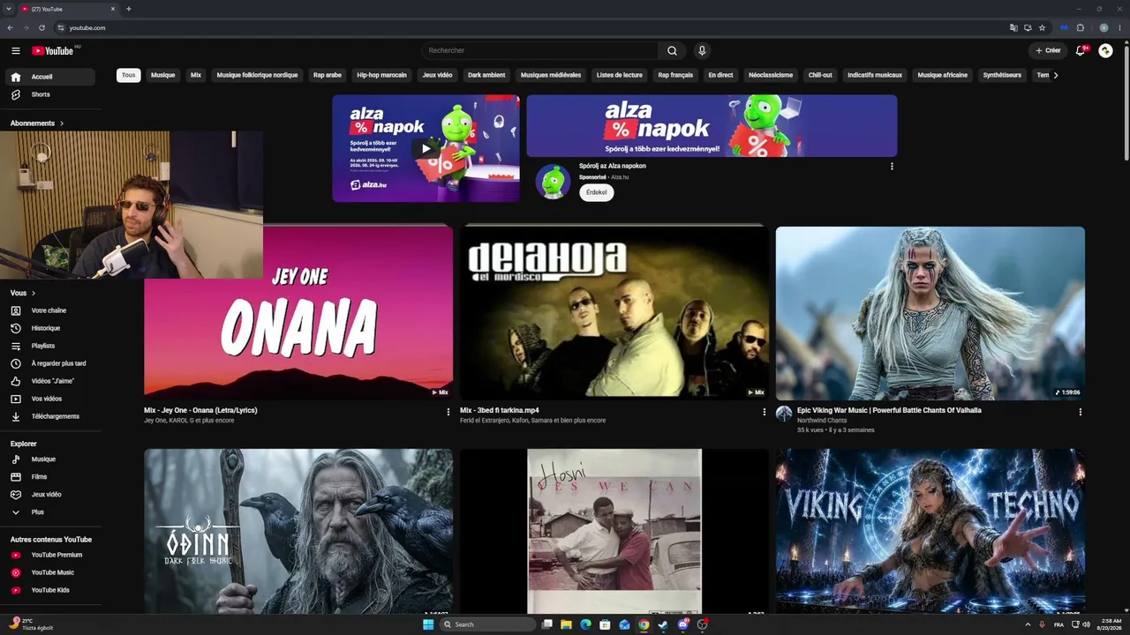Click the magnifying glass search button
The width and height of the screenshot is (1130, 635).
coord(672,51)
